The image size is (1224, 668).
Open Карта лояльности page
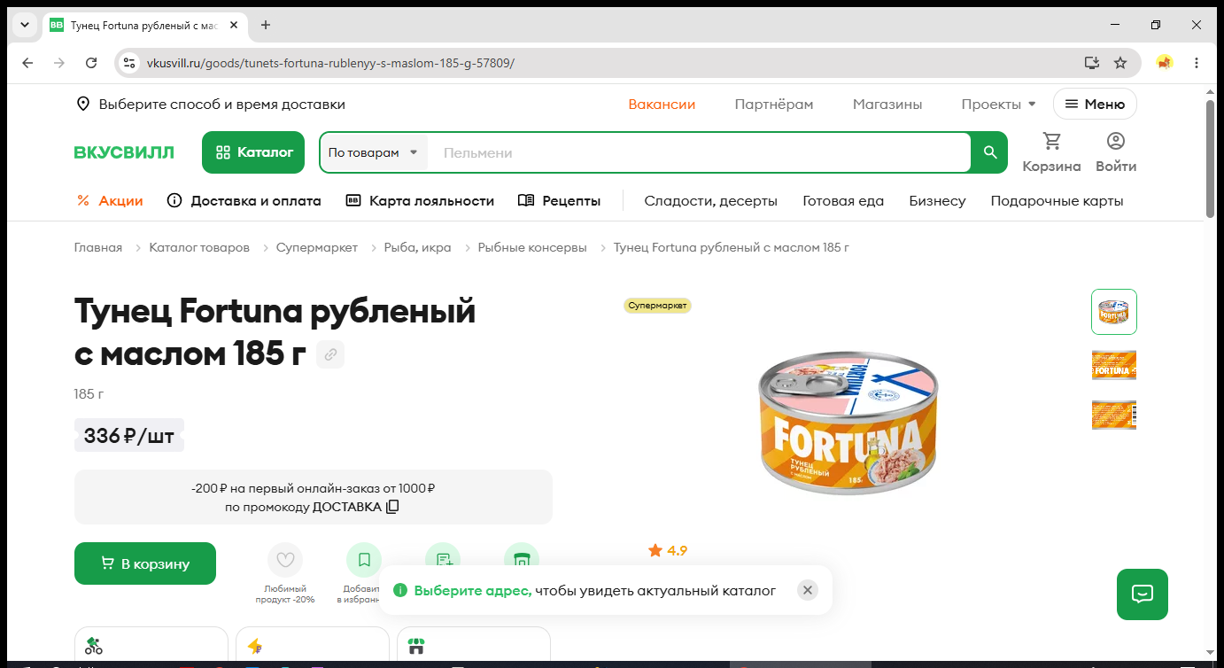tap(420, 201)
